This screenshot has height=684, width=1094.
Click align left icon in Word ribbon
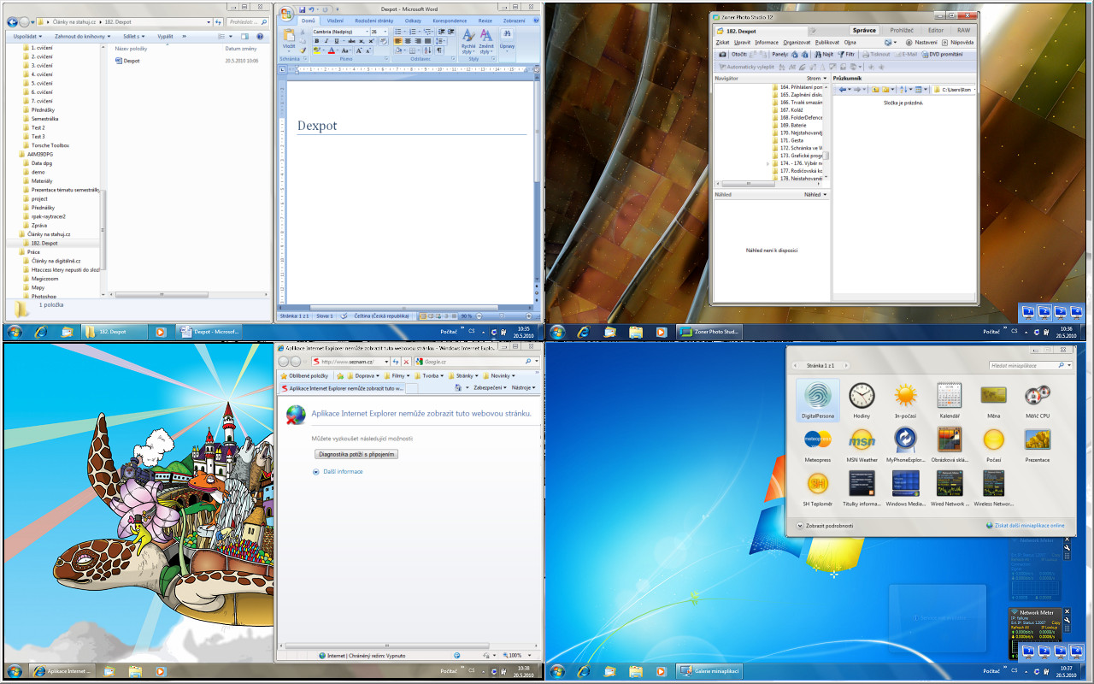pyautogui.click(x=397, y=41)
